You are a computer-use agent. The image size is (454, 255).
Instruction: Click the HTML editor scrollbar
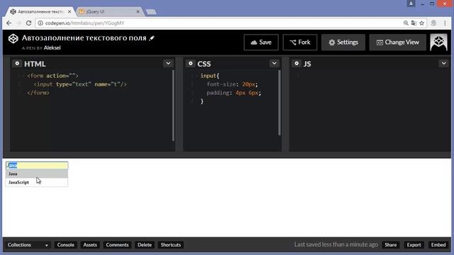click(173, 106)
